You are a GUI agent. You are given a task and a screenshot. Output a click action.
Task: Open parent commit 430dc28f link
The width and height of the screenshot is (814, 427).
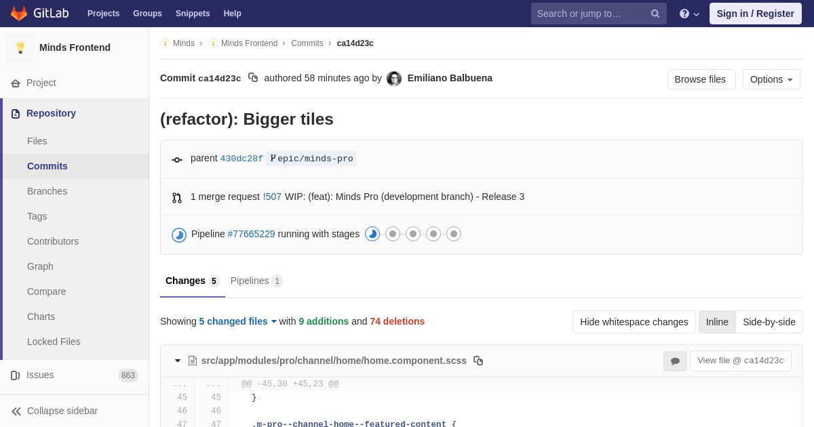pos(241,159)
